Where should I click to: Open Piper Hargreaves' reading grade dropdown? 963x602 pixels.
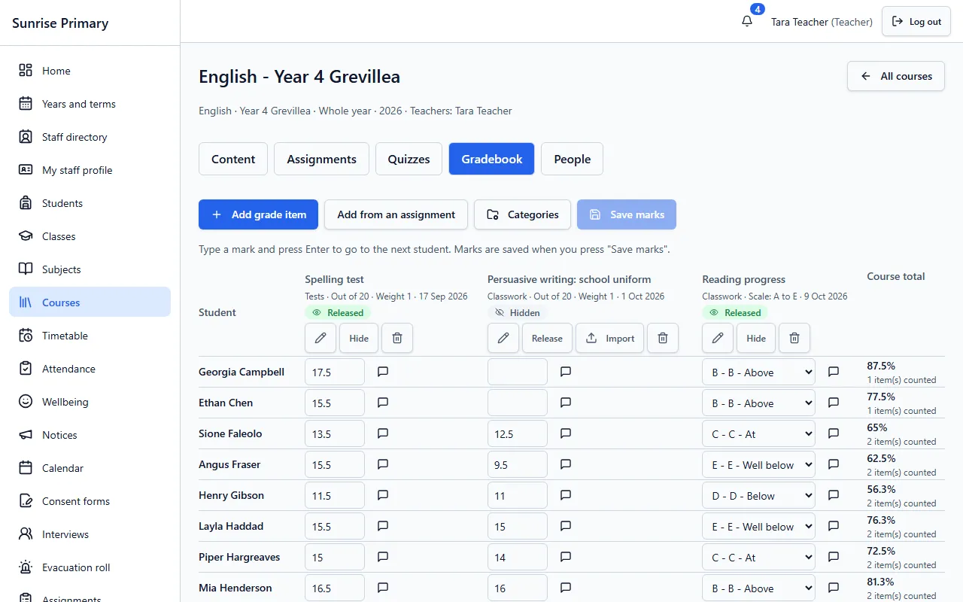pos(758,557)
